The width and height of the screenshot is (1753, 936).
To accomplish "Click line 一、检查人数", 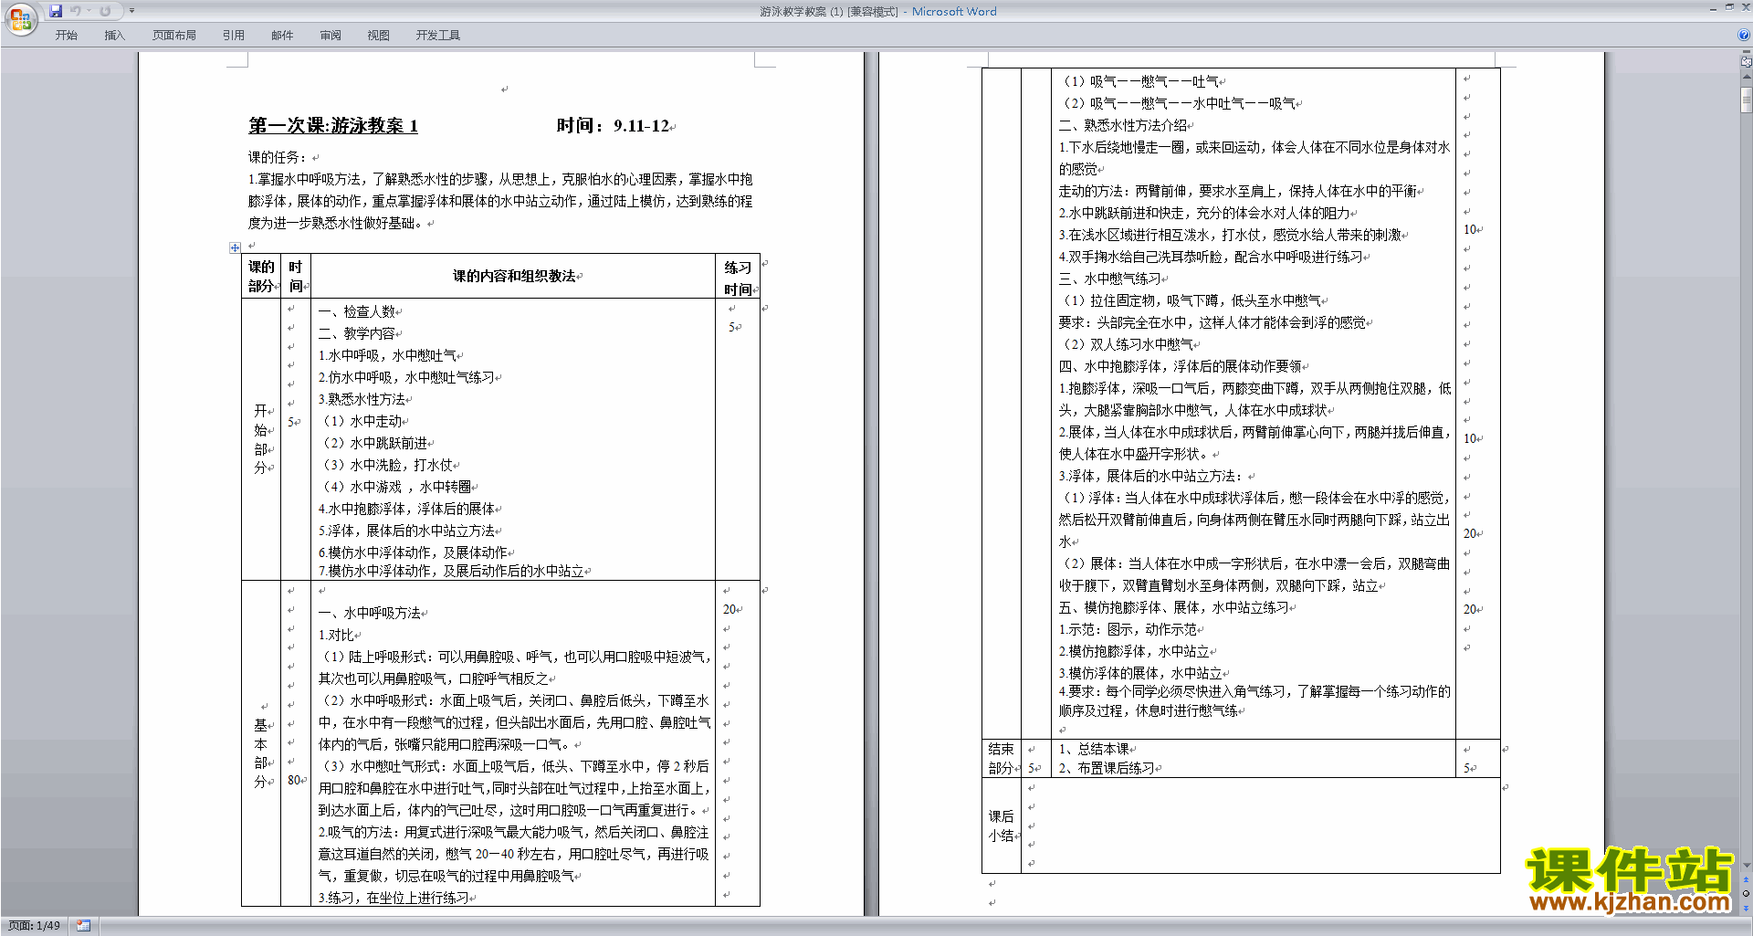I will tap(356, 311).
